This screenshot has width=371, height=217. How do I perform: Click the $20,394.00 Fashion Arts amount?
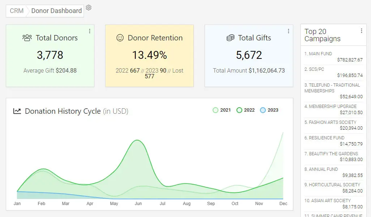[351, 128]
